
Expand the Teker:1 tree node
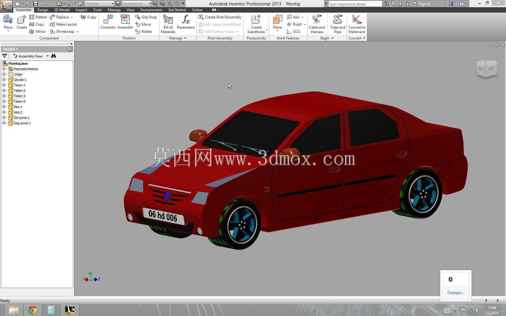click(4, 85)
